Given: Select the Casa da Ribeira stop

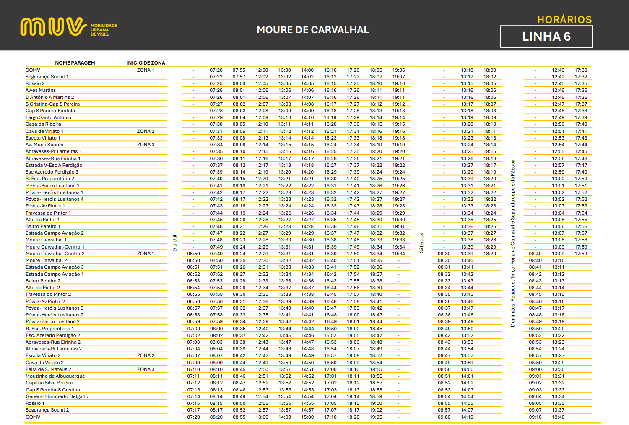Looking at the screenshot, I should point(43,124).
